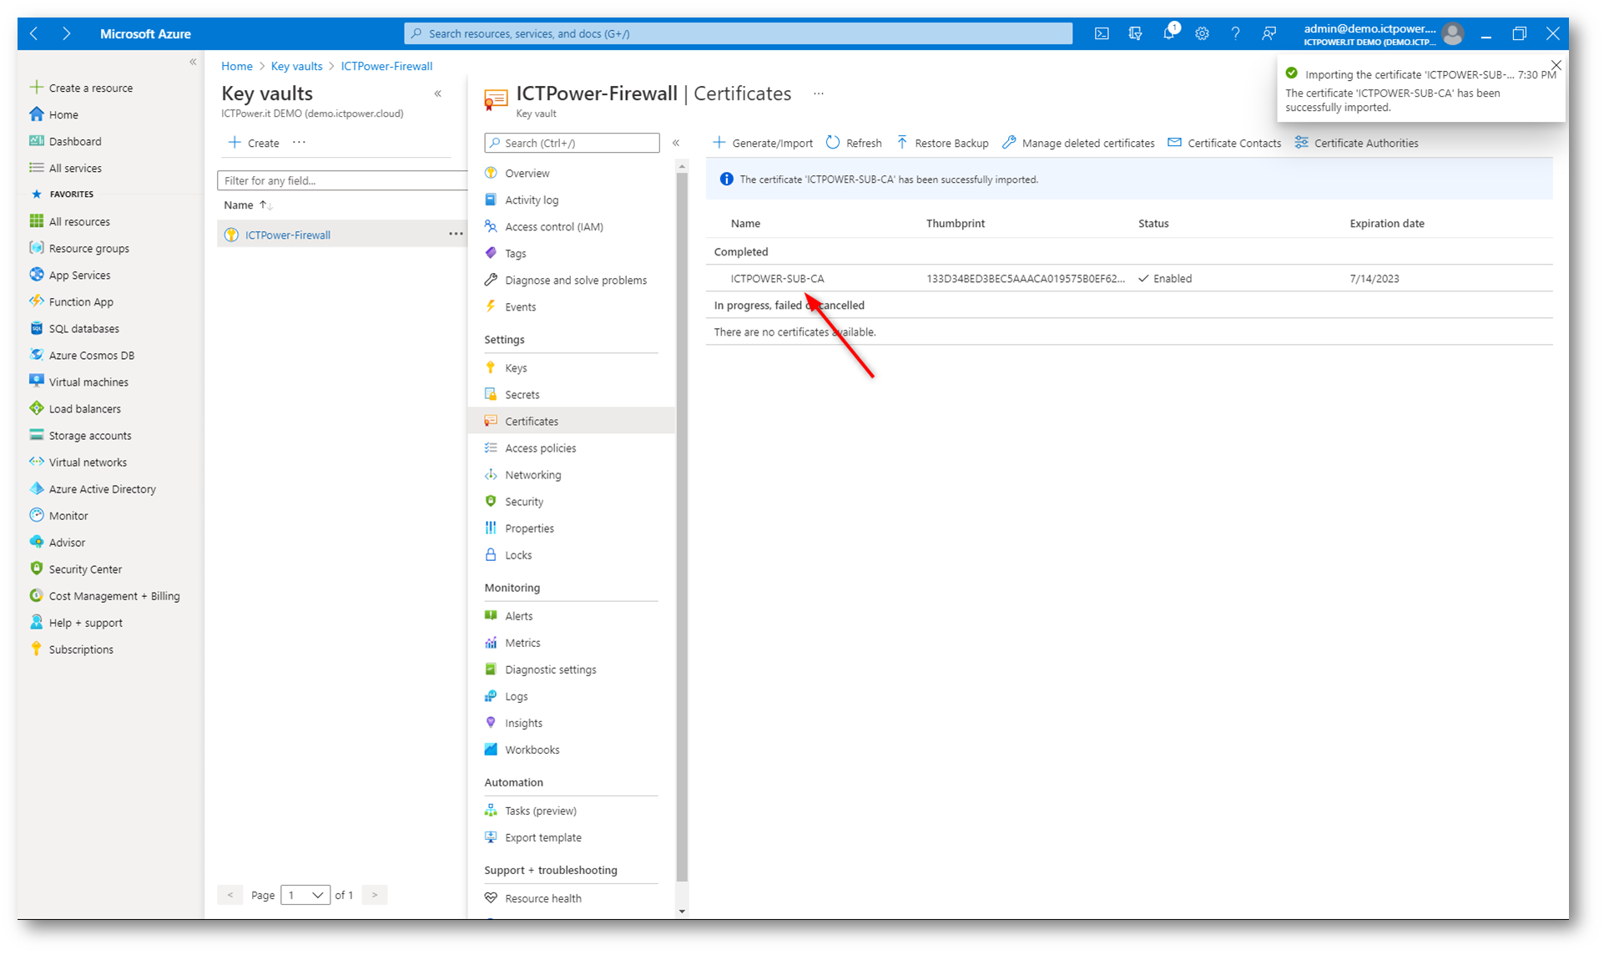The image size is (1604, 955).
Task: Click the Function App icon
Action: pyautogui.click(x=36, y=301)
